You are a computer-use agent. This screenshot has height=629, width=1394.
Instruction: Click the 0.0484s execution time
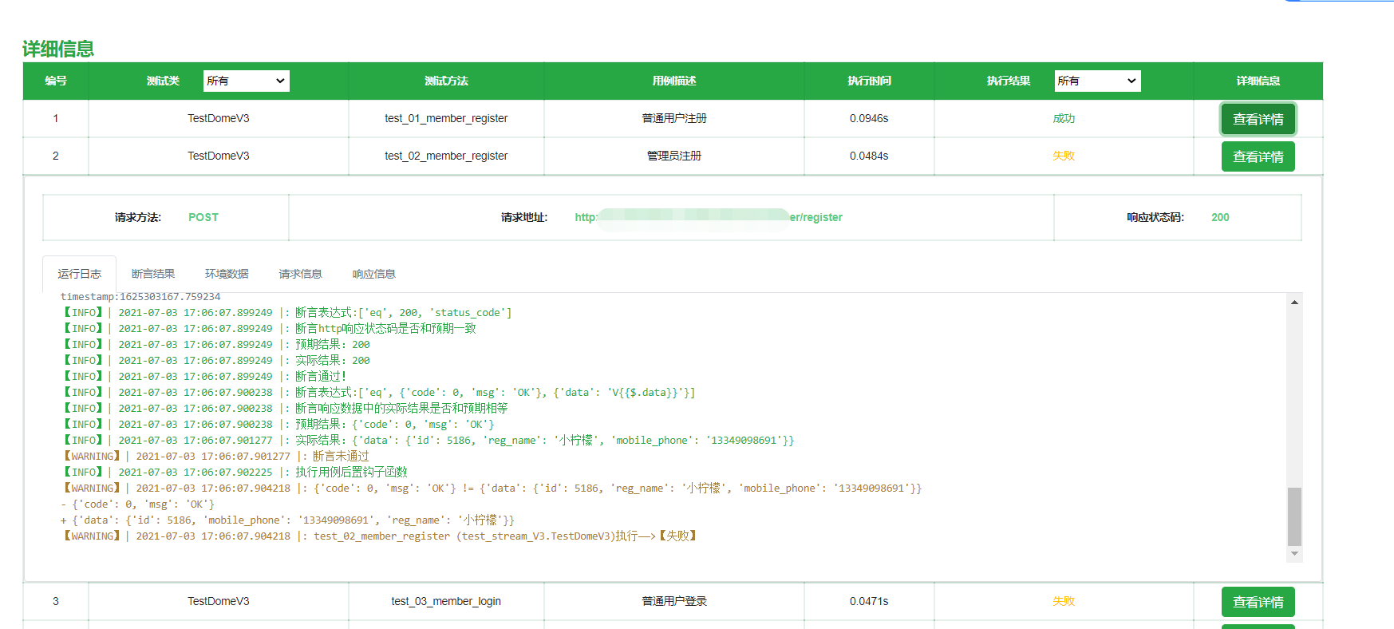point(869,156)
